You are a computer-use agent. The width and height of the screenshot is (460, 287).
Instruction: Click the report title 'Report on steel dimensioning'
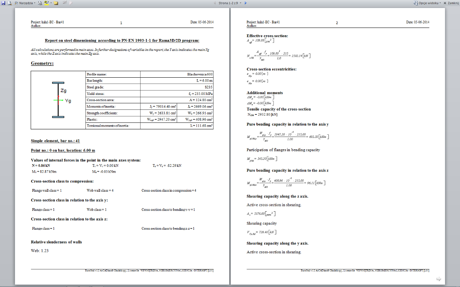coord(70,40)
